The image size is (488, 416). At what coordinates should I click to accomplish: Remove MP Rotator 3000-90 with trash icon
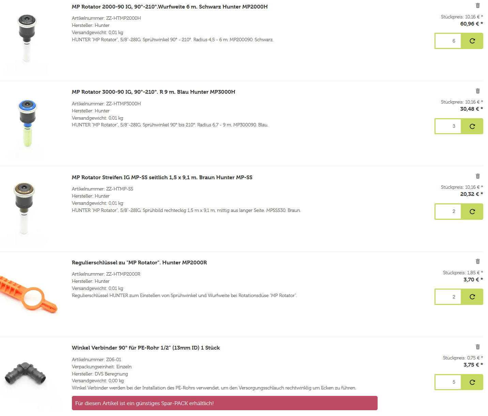point(477,91)
